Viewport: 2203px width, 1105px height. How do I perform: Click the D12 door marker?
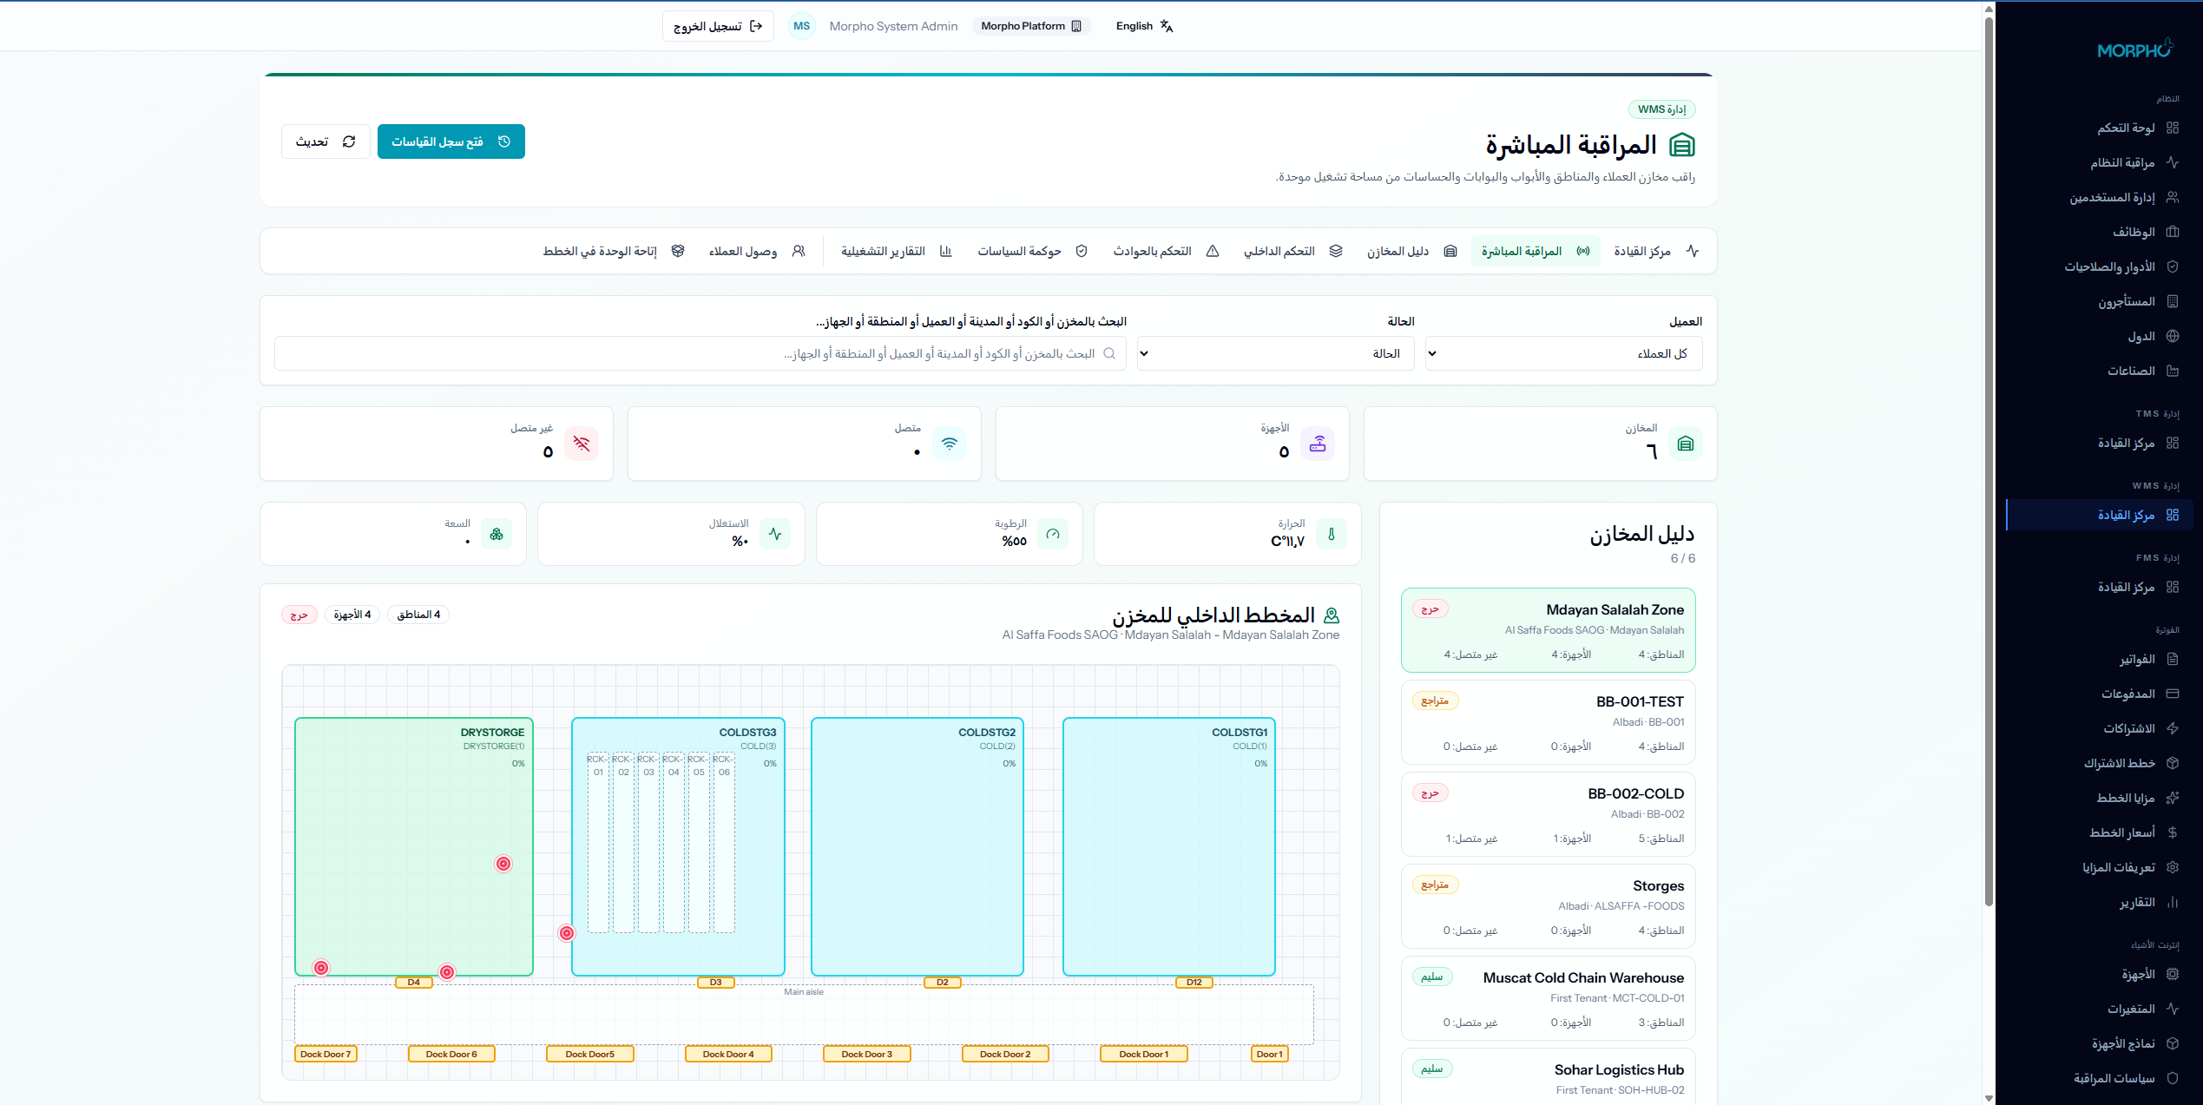click(1194, 983)
